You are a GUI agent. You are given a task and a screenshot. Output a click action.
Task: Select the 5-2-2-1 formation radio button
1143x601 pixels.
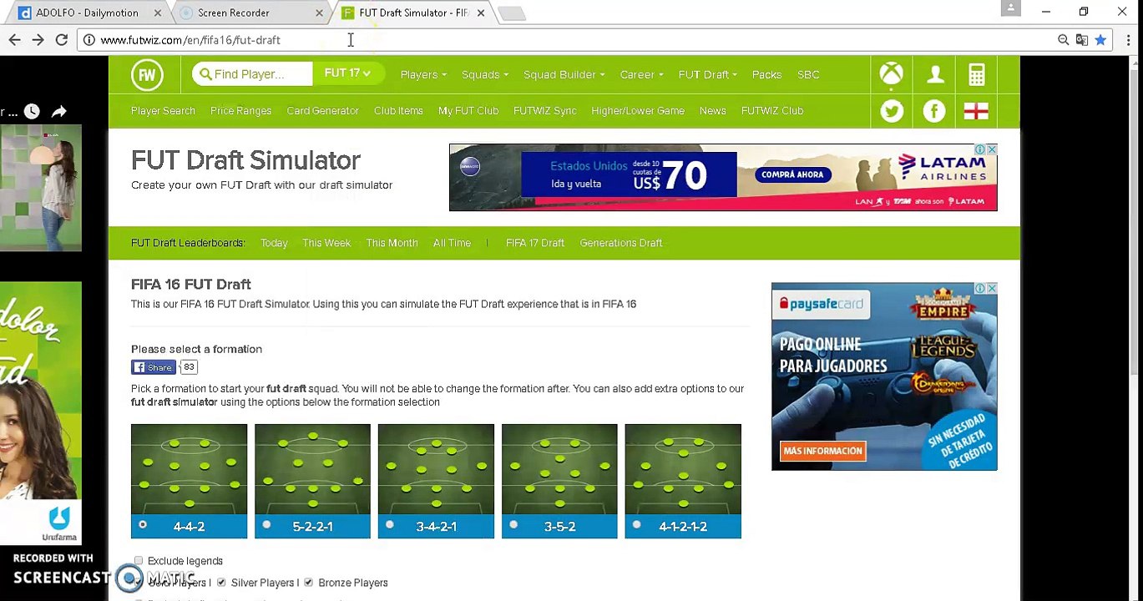[266, 524]
